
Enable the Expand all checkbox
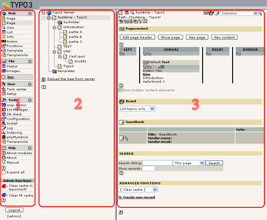point(4,172)
